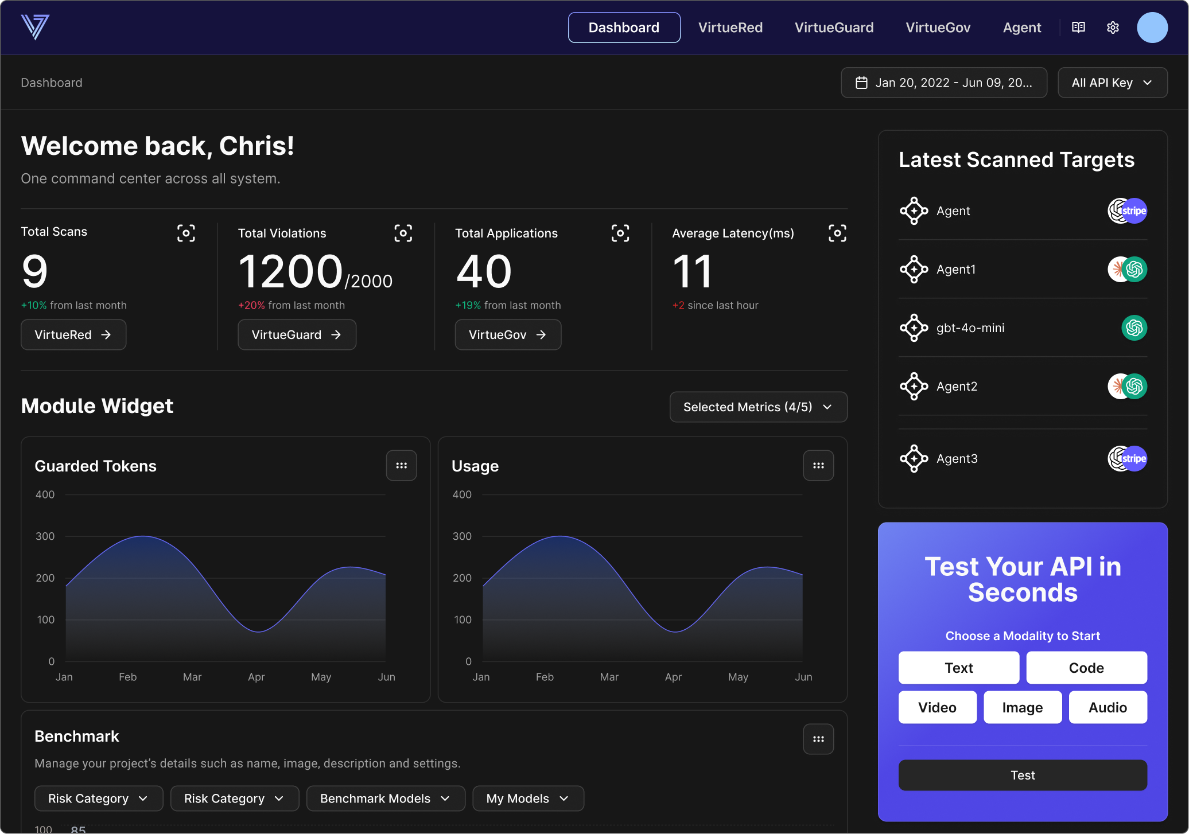Open the Benchmark widget options menu

818,739
